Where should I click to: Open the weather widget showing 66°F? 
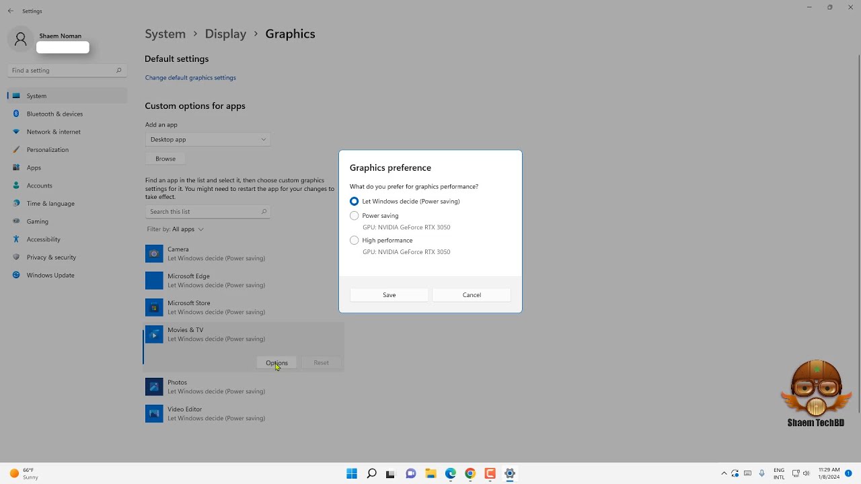tap(24, 473)
